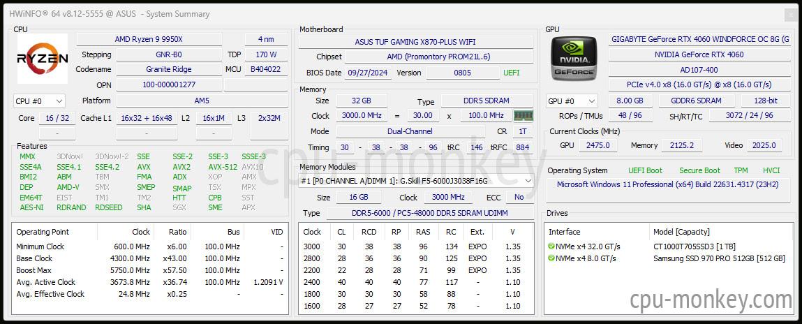
Task: Click the DDR5-6000 / PC5-48000 module type field
Action: [430, 213]
